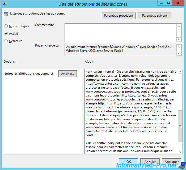186x170 pixels.
Task: Go to "Paramètre précédent"
Action: 119,16
